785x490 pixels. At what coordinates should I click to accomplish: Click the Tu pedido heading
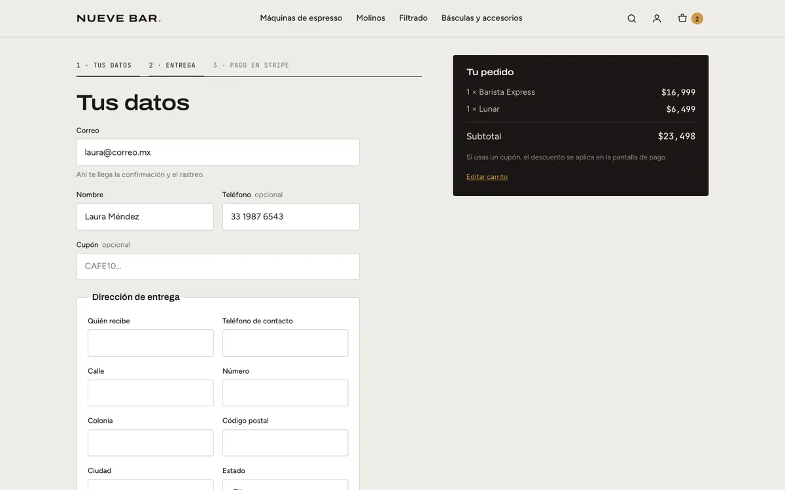coord(490,72)
